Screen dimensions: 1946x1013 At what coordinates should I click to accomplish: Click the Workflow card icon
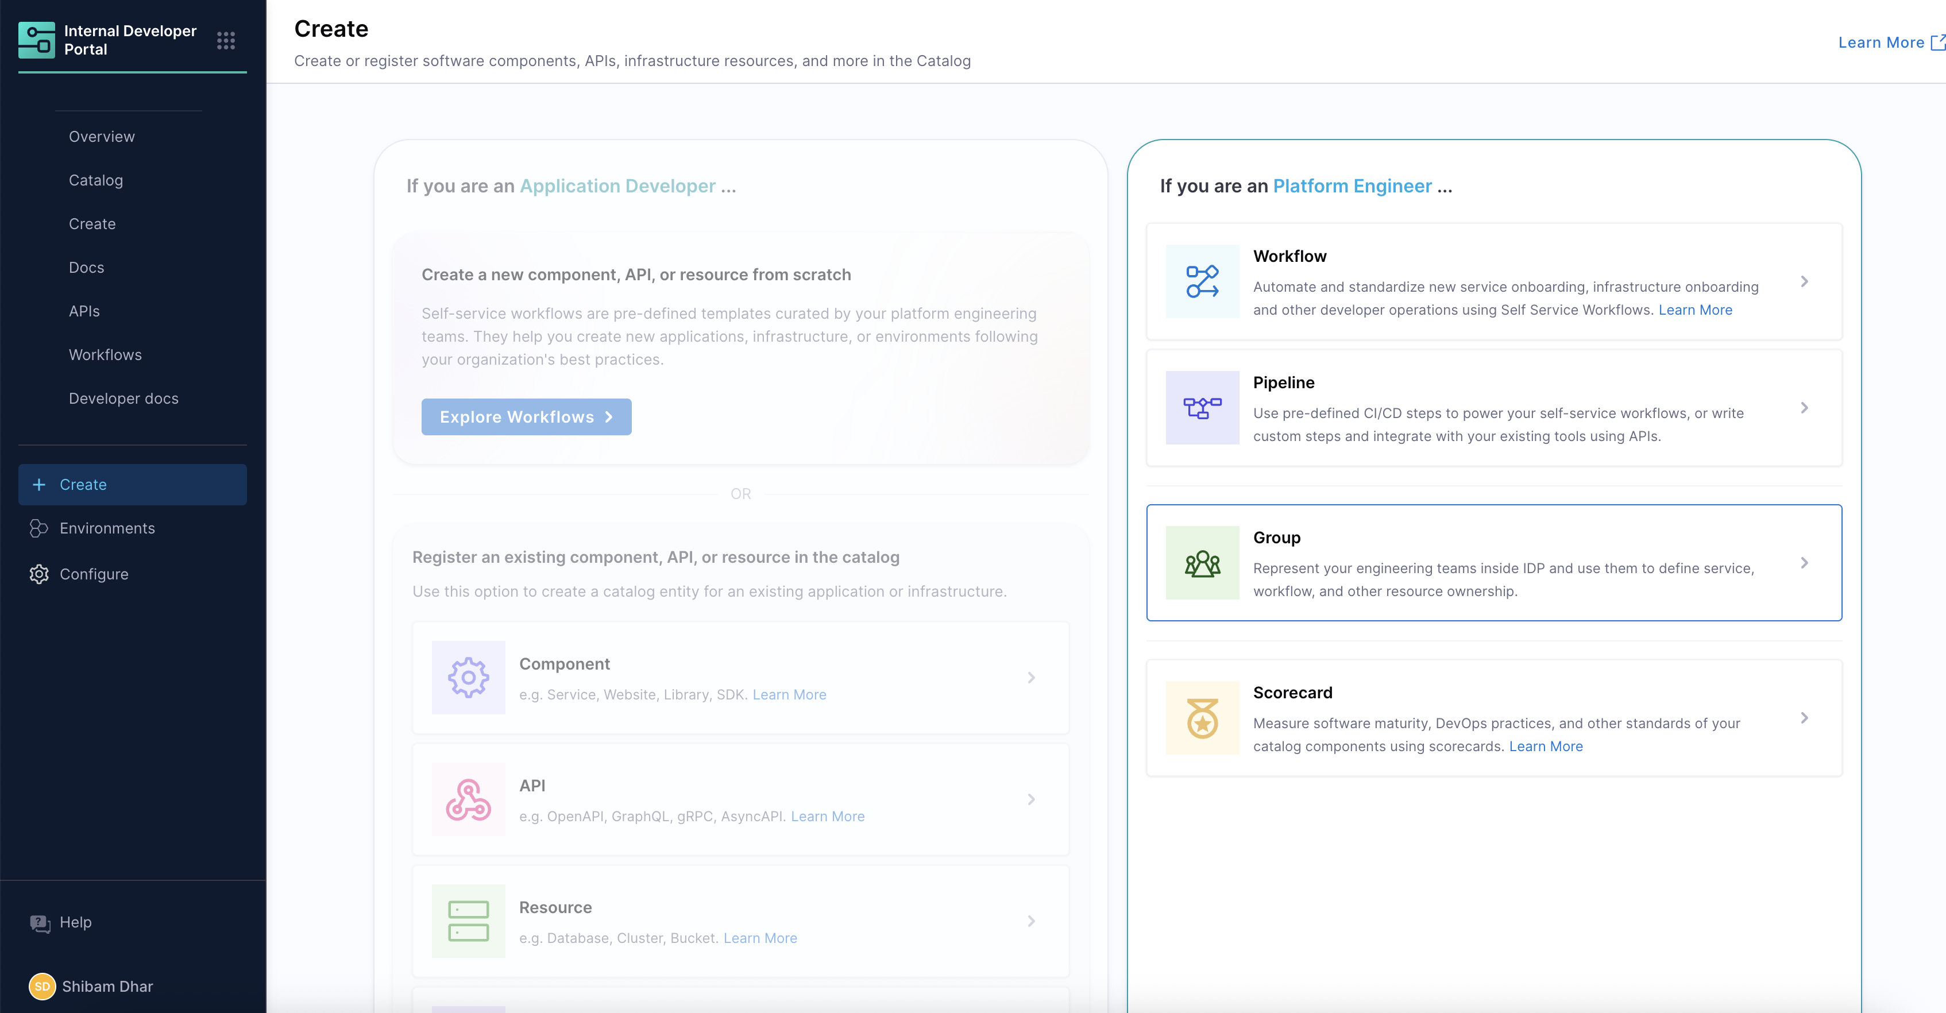click(x=1202, y=282)
